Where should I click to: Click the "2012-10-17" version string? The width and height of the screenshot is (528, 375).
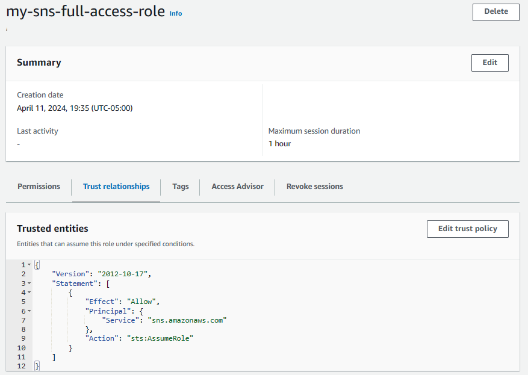coord(123,274)
